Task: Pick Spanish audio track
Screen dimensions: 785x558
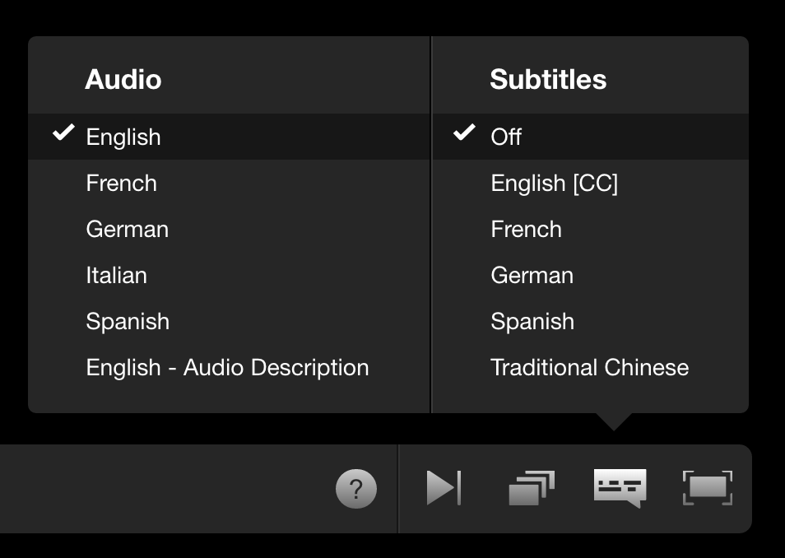Action: [128, 321]
